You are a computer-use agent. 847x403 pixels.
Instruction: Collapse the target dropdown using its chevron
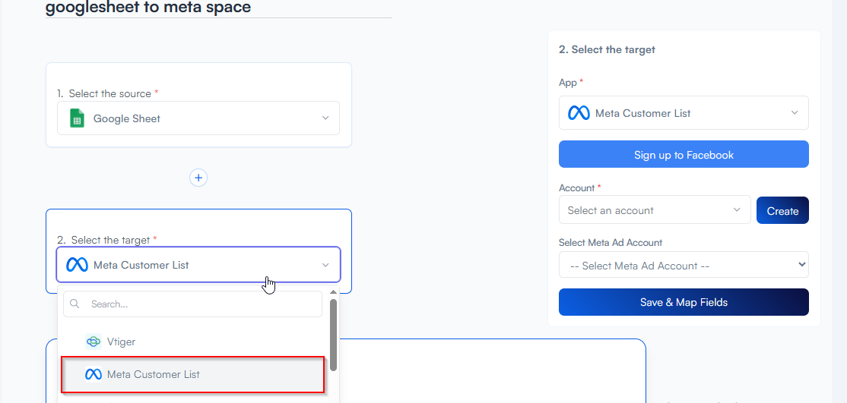tap(325, 265)
